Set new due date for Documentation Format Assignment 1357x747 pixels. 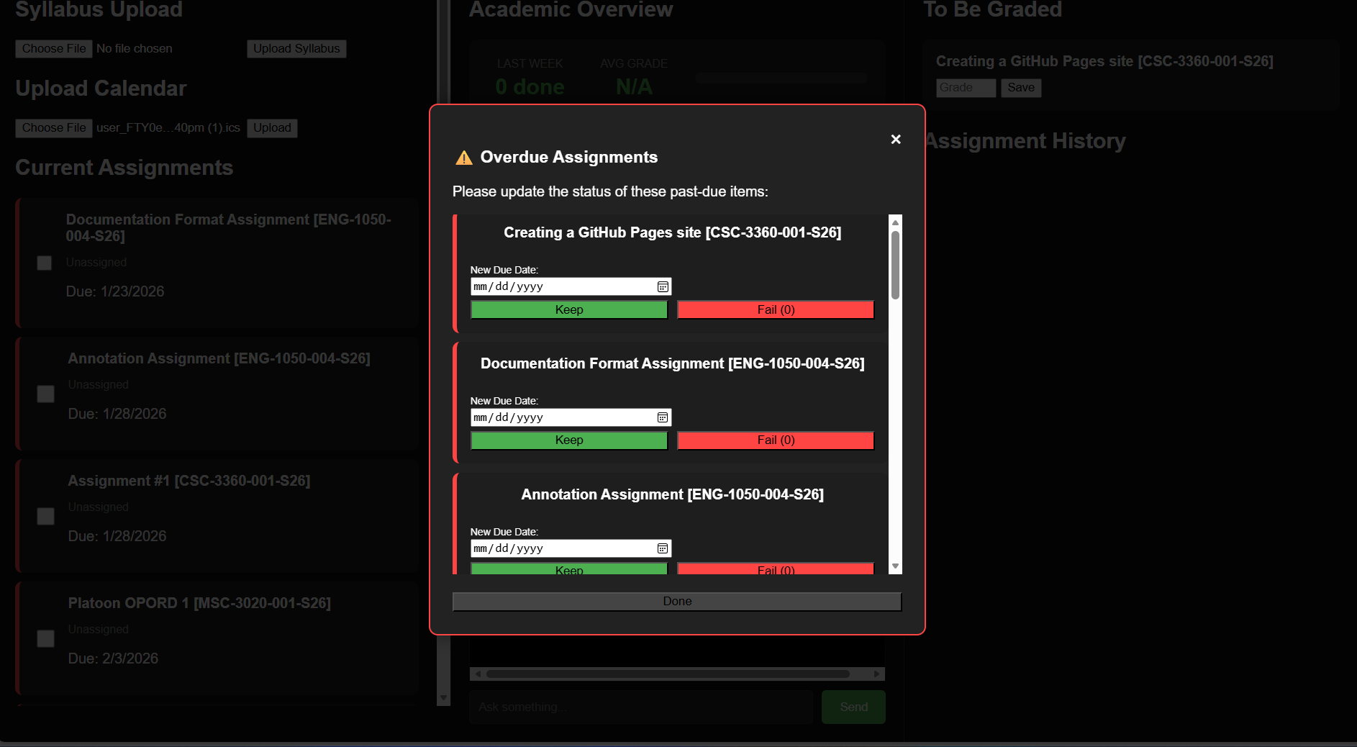coord(571,417)
